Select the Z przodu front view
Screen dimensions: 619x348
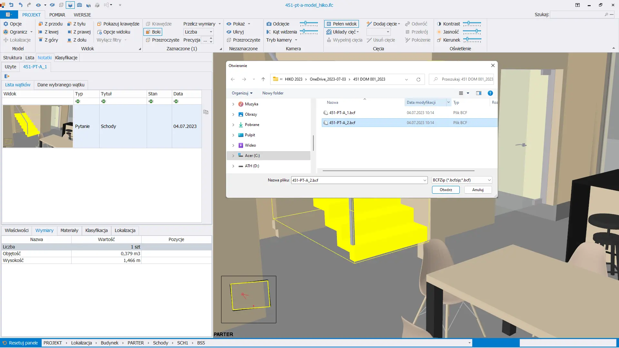(50, 24)
